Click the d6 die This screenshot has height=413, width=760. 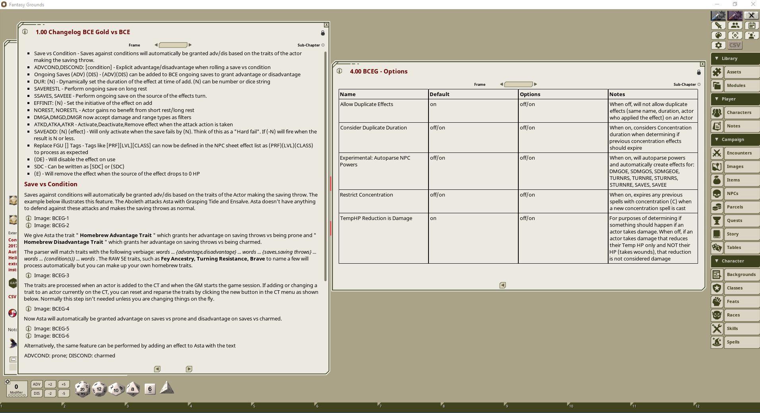[x=150, y=389]
